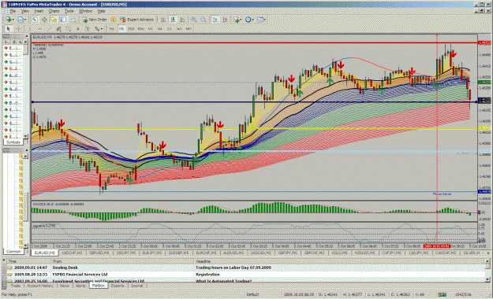Open the Window menu
Viewport: 493px width, 299px height.
coord(85,11)
